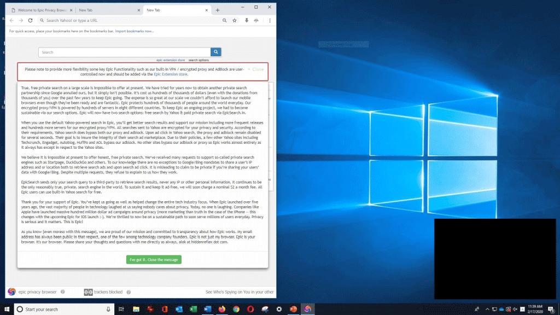
Task: Toggle the muted volume icon in system tray
Action: coord(515,310)
